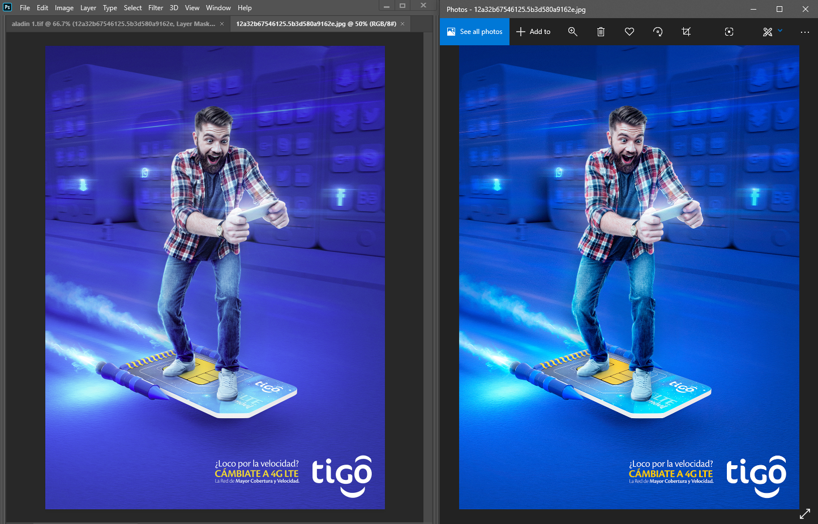
Task: Switch to the aladin 1.tif document tab
Action: coord(113,24)
